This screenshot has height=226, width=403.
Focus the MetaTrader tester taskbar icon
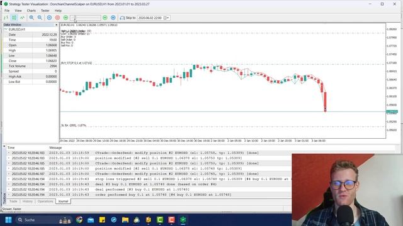[x=183, y=220]
